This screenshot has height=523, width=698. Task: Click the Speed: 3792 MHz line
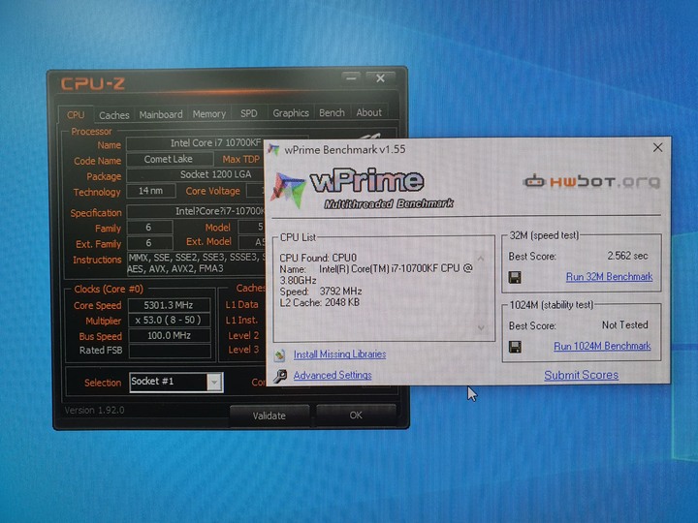[x=321, y=292]
